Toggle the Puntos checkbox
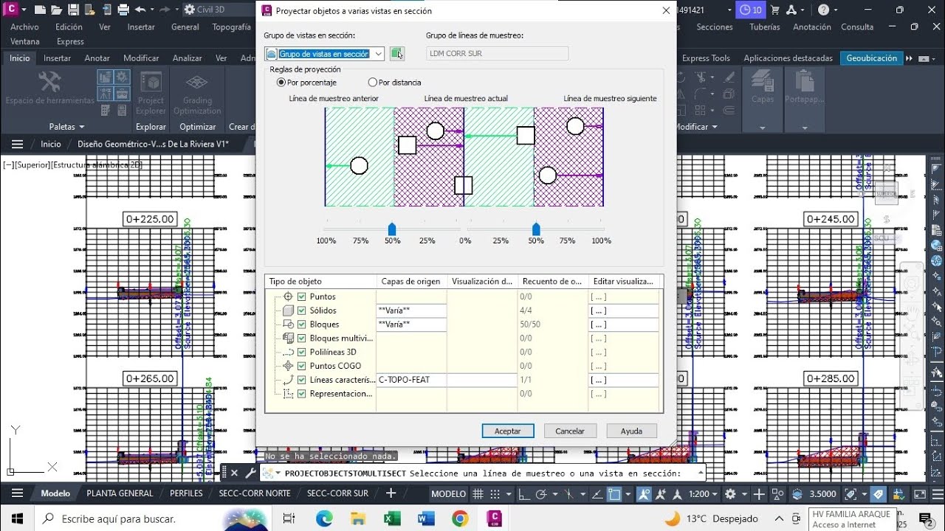945x531 pixels. (301, 296)
